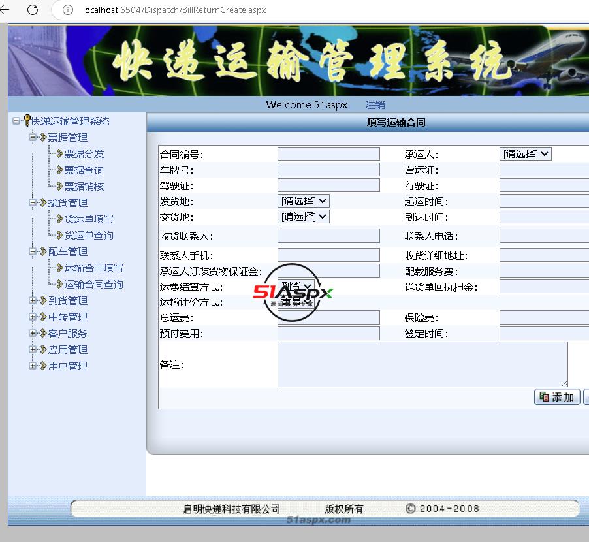Click the 51aspx watermark logo
This screenshot has width=589, height=542.
tap(293, 293)
